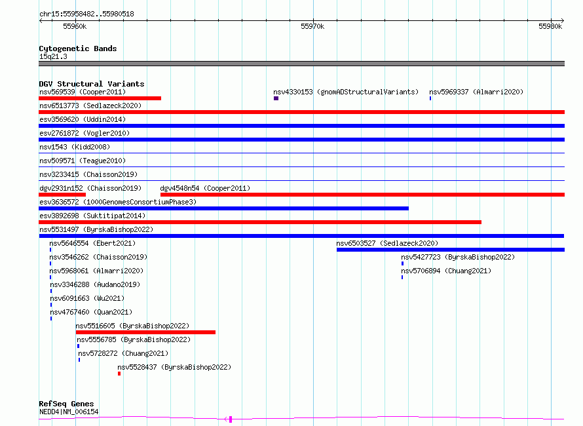The height and width of the screenshot is (426, 583).
Task: Click the nsv1543 (Kidd2008) label
Action: 75,147
